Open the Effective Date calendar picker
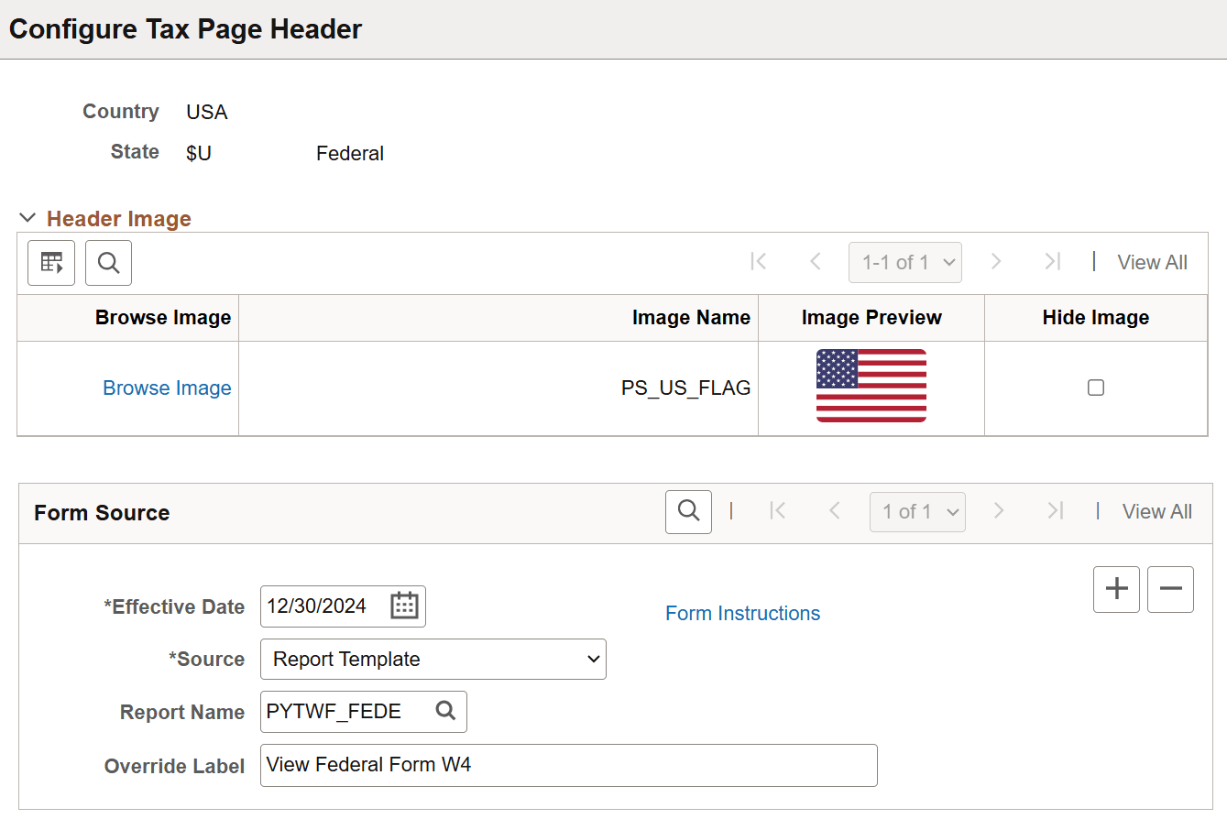 coord(404,606)
